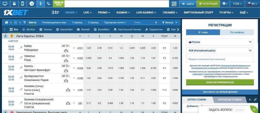Viewport: 260px width, 113px height.
Task: Open the desktop app icon in top bar
Action: tap(5, 4)
